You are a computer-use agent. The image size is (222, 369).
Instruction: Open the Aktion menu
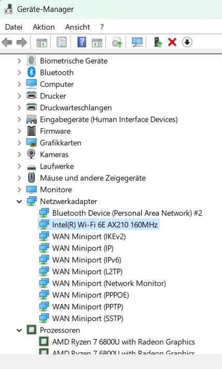(44, 27)
